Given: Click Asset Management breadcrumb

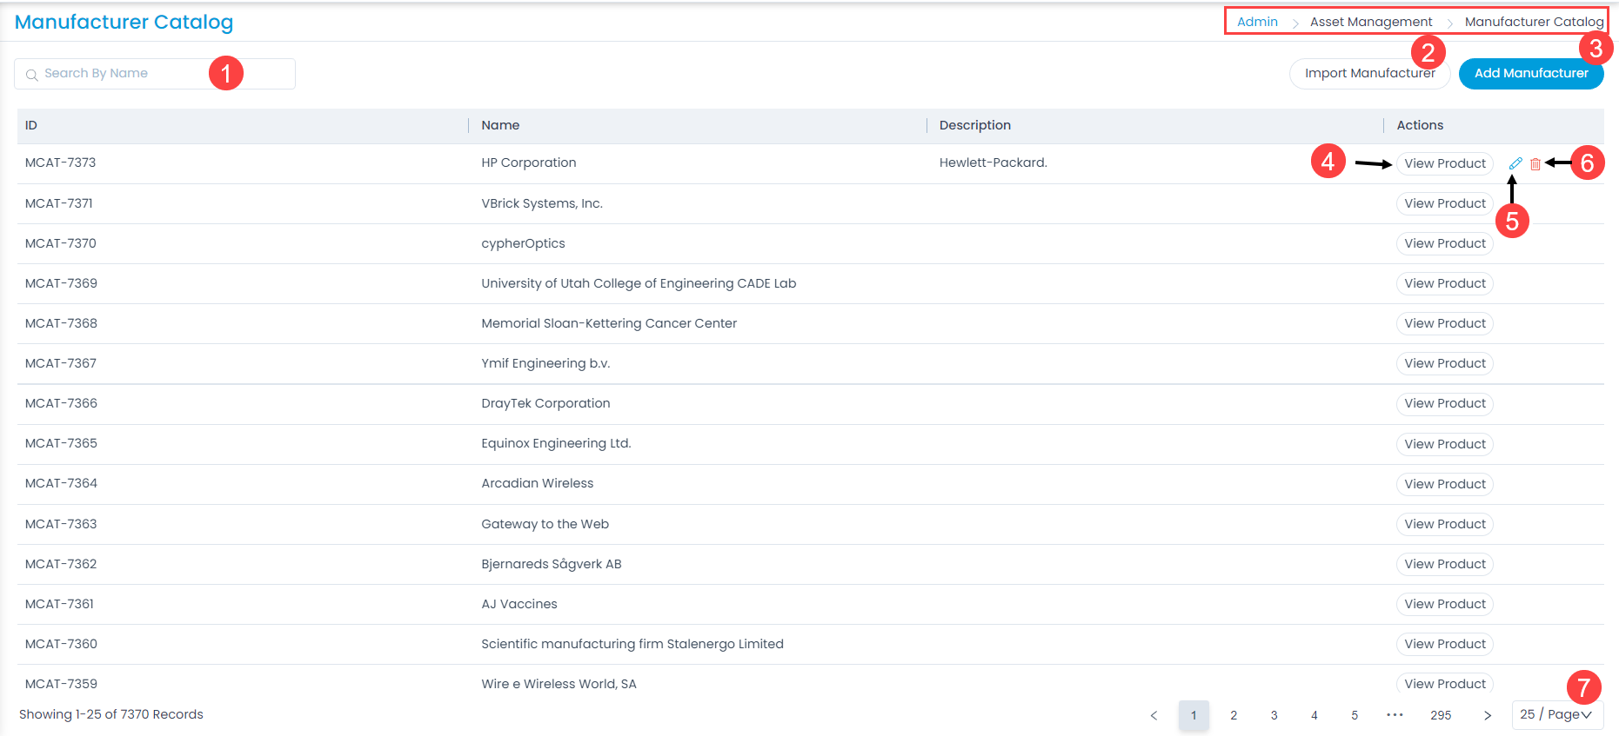Looking at the screenshot, I should coord(1370,22).
